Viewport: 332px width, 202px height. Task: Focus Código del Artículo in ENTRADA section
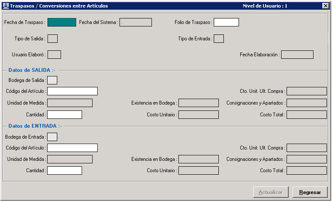point(72,148)
